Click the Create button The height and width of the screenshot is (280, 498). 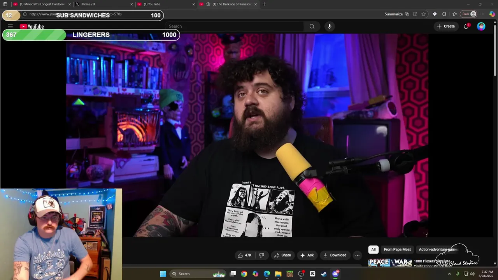pyautogui.click(x=446, y=26)
